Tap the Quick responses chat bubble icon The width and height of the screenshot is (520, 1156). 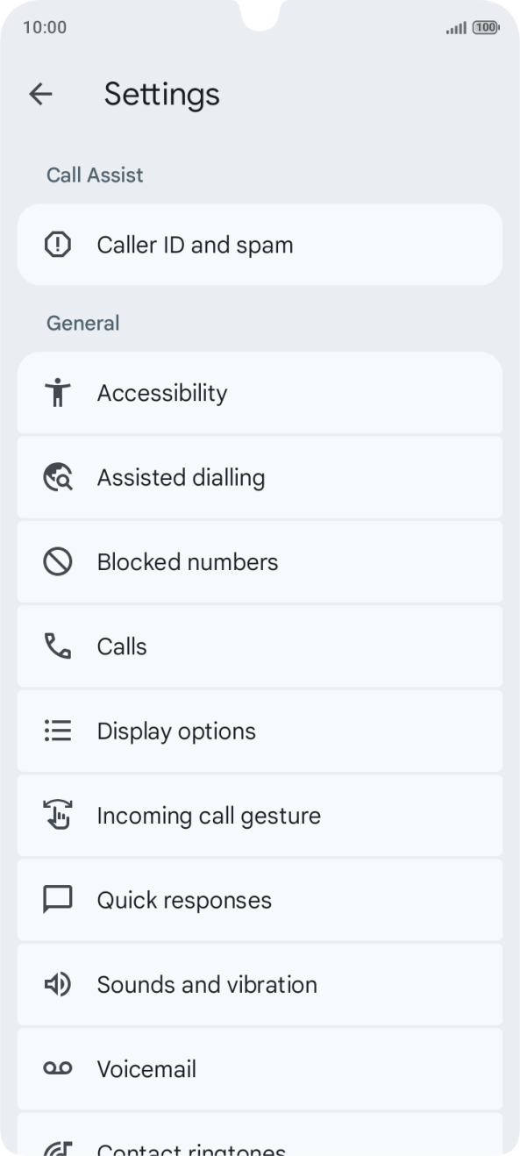click(x=58, y=900)
